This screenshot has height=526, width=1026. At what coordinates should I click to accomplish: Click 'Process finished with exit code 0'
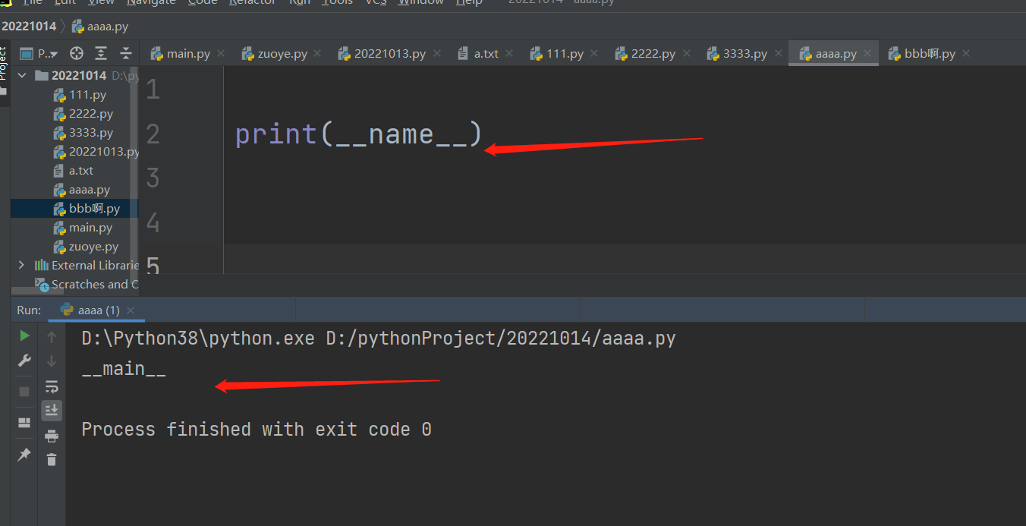256,430
